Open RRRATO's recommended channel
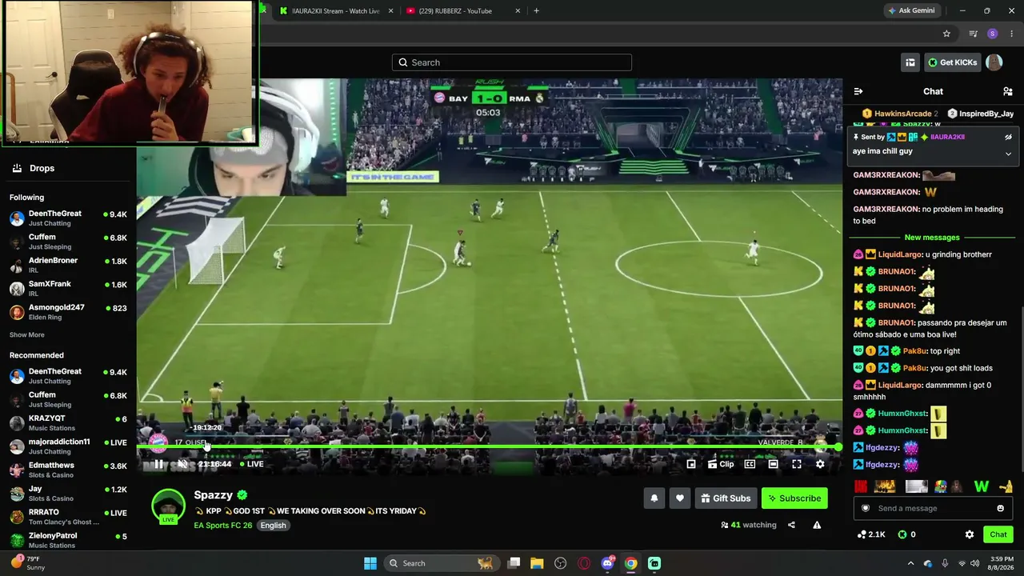This screenshot has height=576, width=1024. [x=67, y=517]
